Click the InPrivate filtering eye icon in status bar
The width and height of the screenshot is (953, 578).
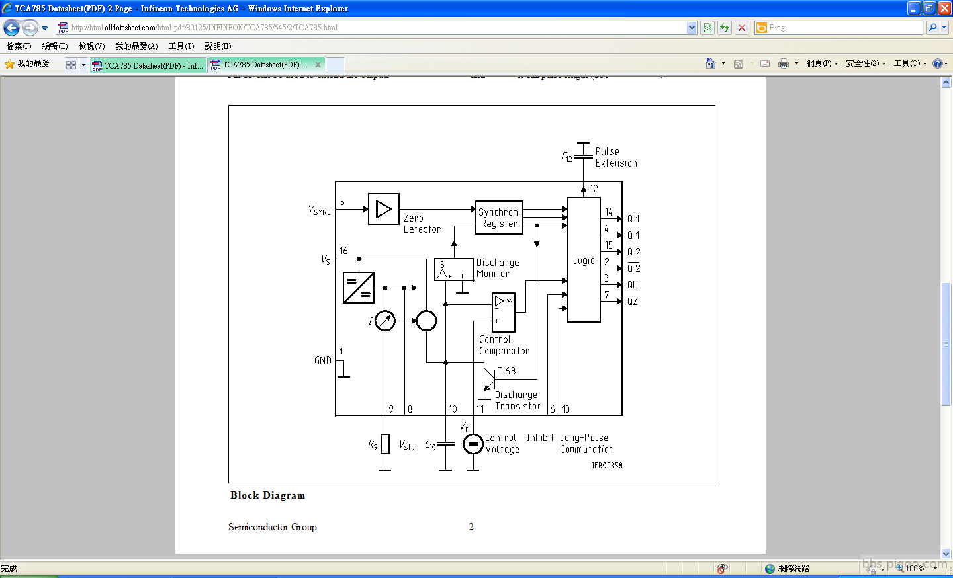point(723,569)
